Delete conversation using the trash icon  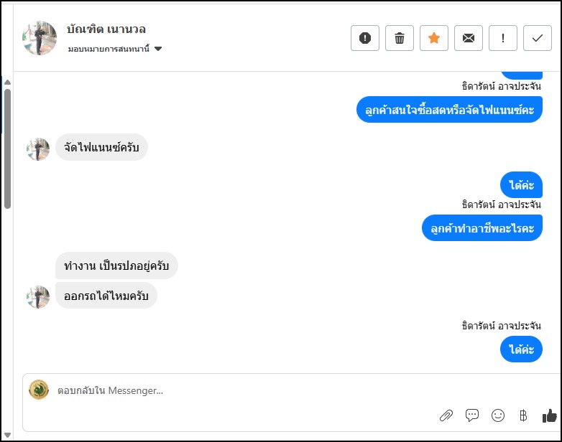point(400,38)
